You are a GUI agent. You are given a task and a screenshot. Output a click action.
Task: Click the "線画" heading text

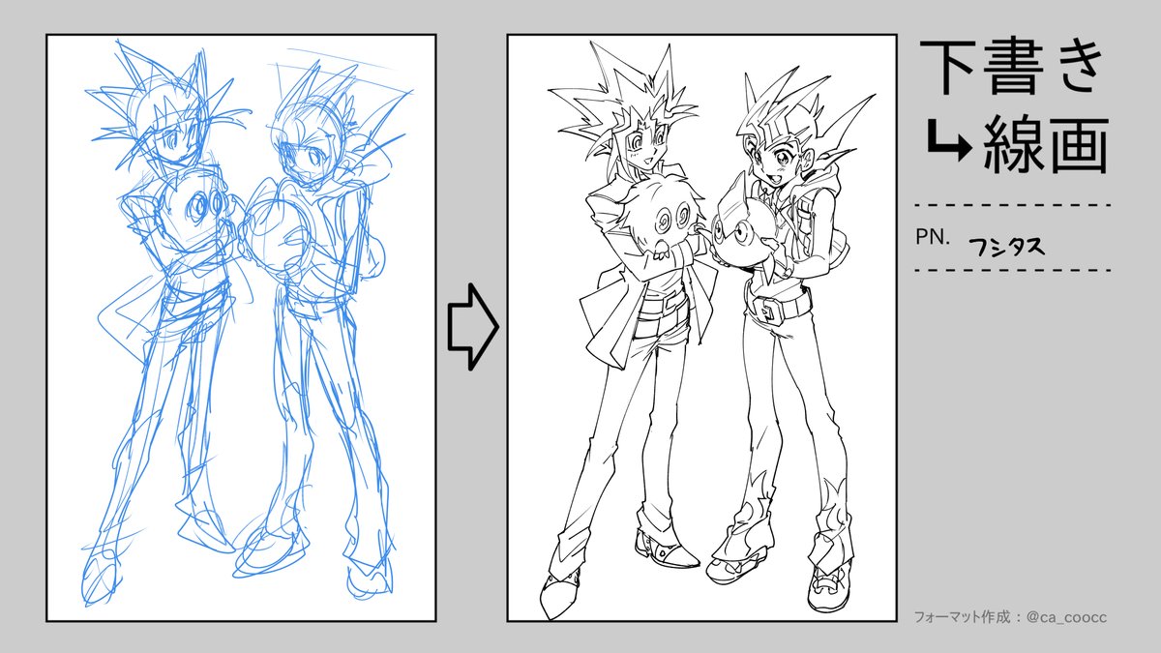[x=1045, y=145]
